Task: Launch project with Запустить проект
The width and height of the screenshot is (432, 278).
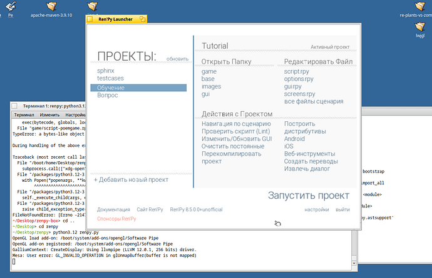Action: coord(309,196)
